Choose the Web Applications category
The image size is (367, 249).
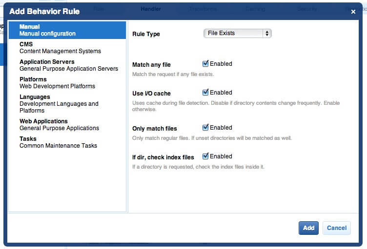(x=59, y=125)
